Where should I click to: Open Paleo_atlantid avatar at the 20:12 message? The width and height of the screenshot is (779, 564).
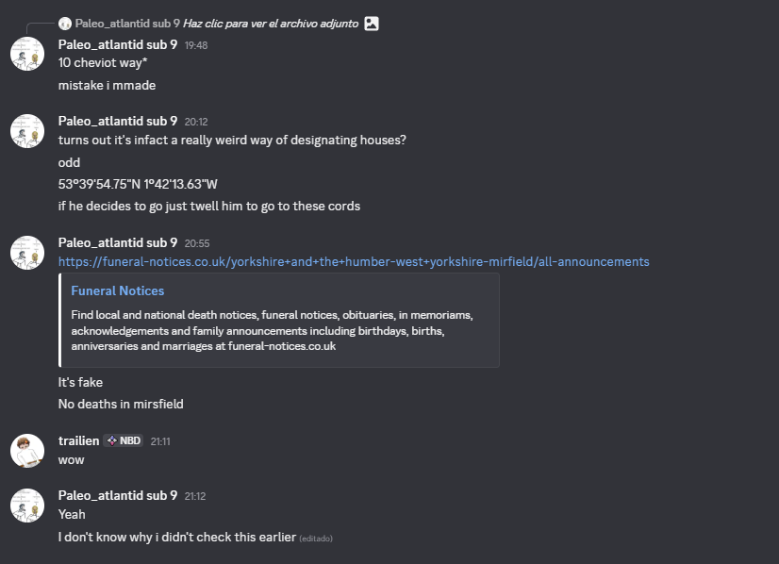[27, 131]
